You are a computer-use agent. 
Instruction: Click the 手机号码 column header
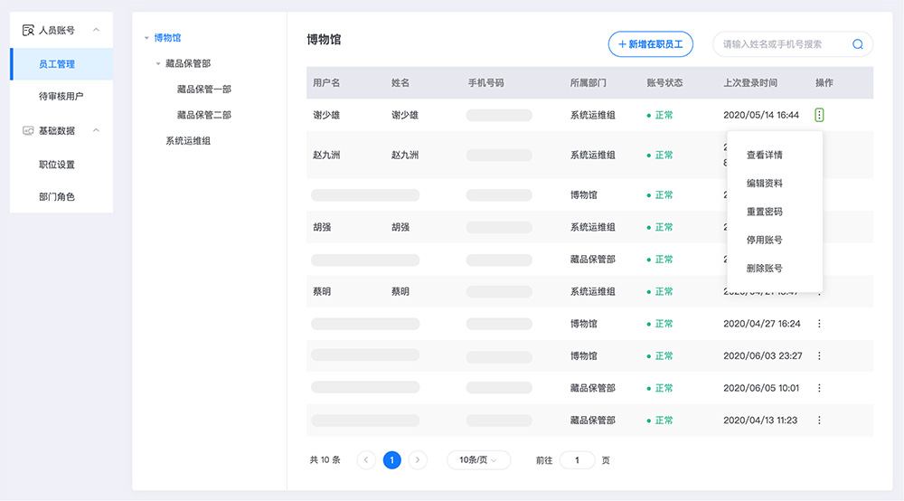pos(485,83)
